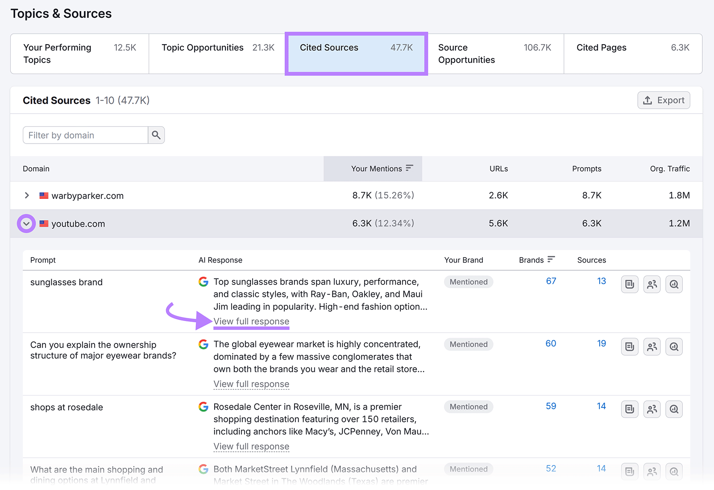Switch to Topic Opportunities tab
714x490 pixels.
tap(218, 54)
